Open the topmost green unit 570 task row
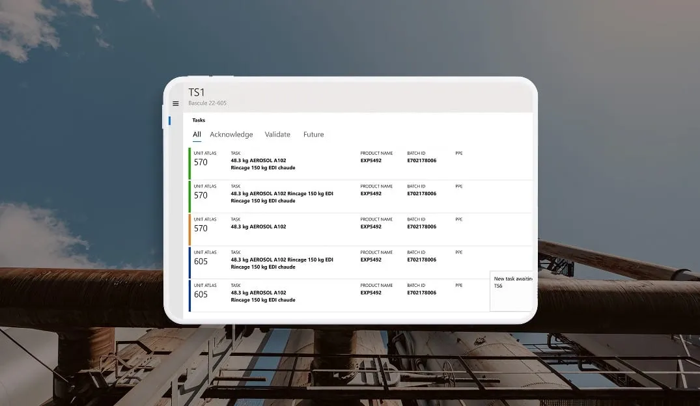The image size is (700, 406). point(361,163)
